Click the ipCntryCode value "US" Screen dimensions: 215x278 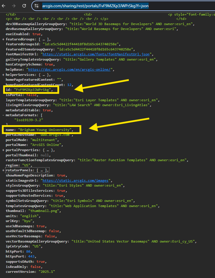coord(37,246)
